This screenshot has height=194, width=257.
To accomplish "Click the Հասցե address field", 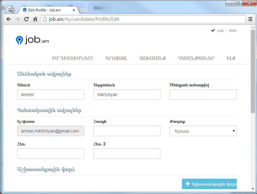I will click(127, 131).
